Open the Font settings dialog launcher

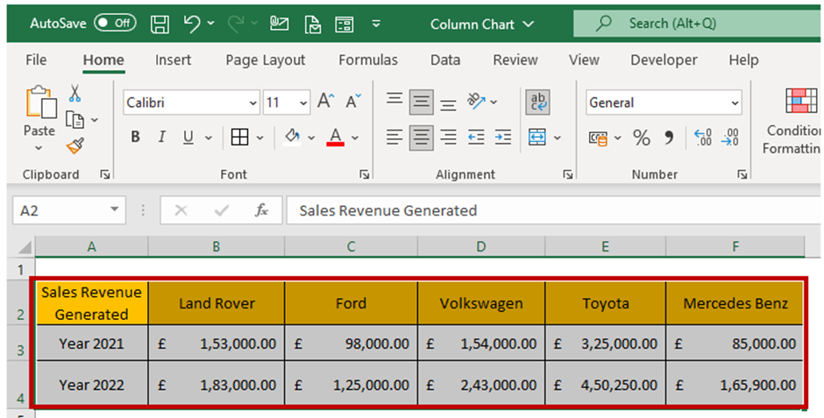click(364, 175)
